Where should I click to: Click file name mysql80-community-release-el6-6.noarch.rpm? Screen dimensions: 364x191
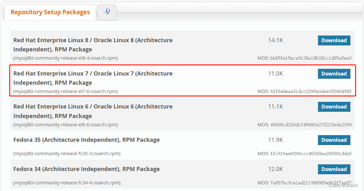click(x=66, y=125)
